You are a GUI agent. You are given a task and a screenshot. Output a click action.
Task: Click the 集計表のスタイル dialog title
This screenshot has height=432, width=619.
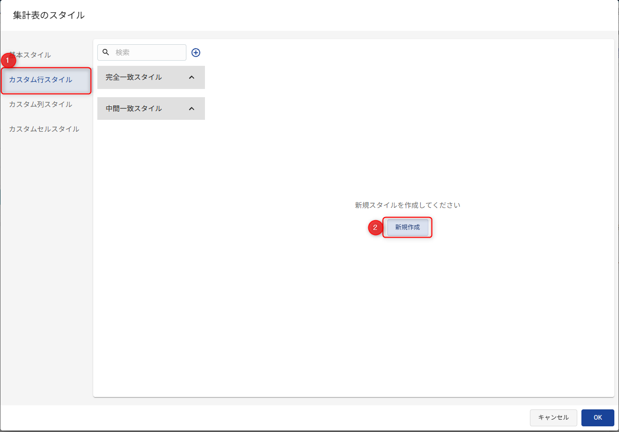pyautogui.click(x=49, y=15)
